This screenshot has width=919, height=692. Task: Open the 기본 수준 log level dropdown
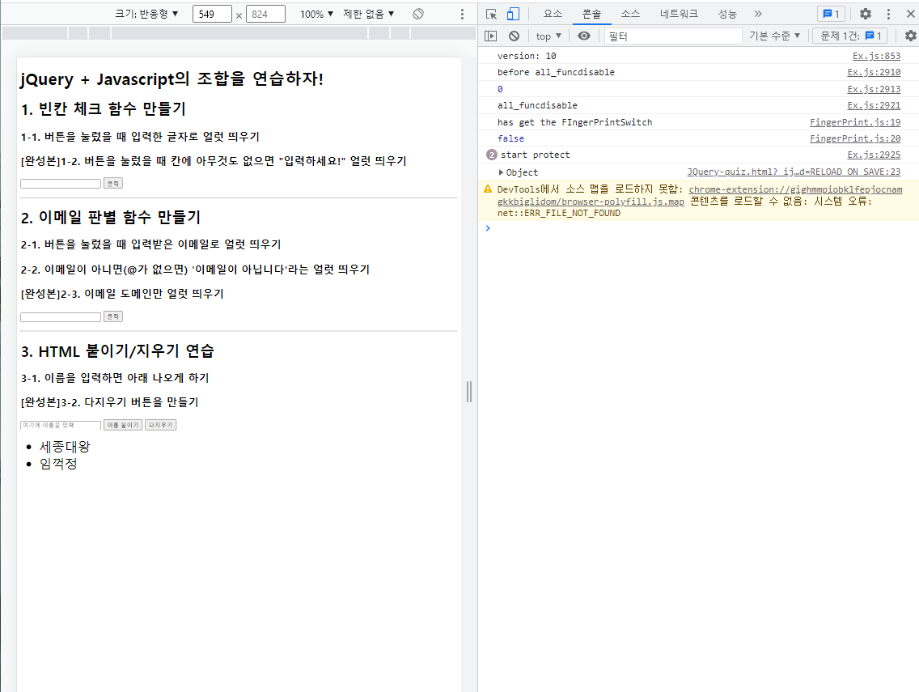coord(774,36)
